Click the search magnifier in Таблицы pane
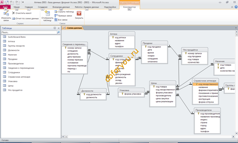Image resolution: width=238 pixels, height=143 pixels. 58,32
